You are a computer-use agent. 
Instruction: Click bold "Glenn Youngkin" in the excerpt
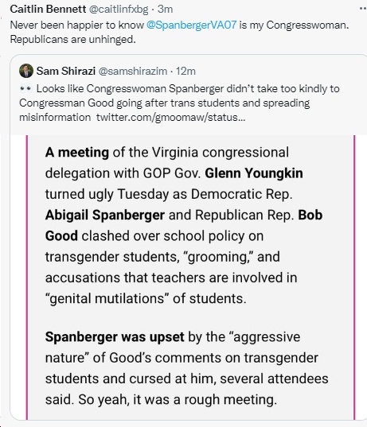click(254, 173)
